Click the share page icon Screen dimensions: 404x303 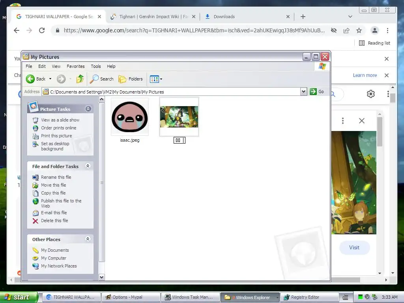click(346, 30)
